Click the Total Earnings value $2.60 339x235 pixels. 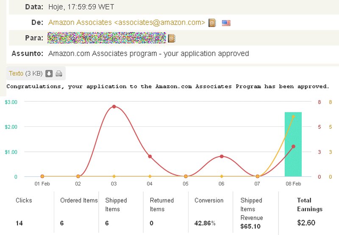coord(306,223)
